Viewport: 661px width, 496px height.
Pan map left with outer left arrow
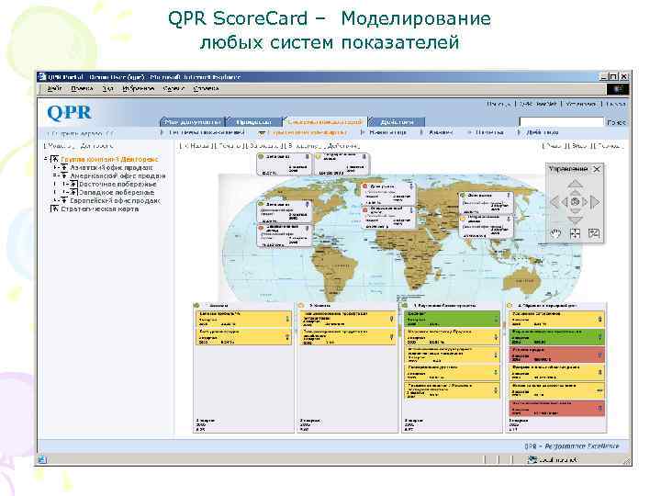(555, 202)
